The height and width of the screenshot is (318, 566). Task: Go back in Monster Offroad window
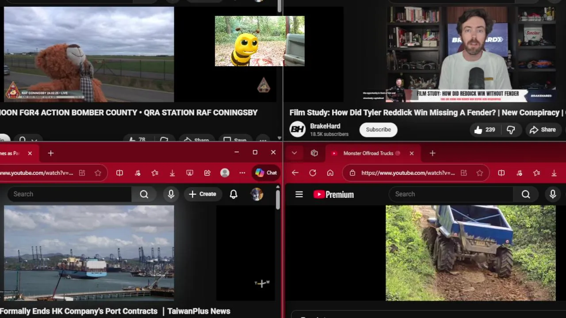point(295,173)
